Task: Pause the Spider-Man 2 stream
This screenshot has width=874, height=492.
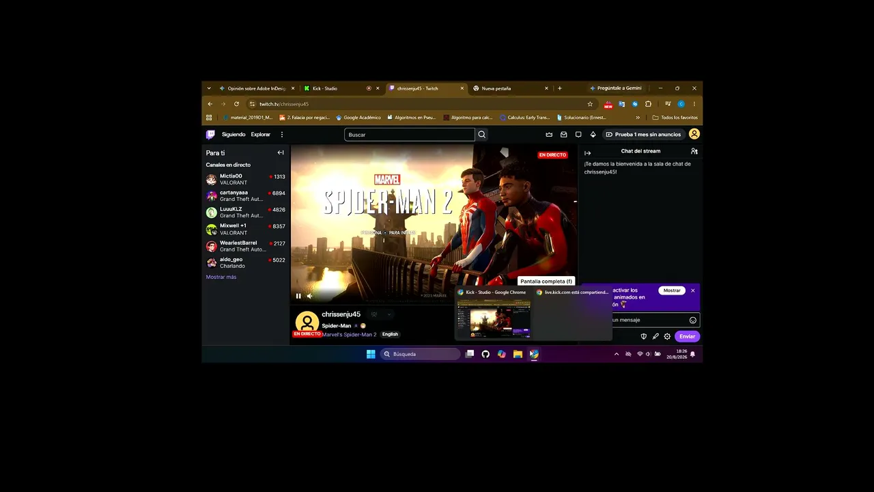Action: 298,296
